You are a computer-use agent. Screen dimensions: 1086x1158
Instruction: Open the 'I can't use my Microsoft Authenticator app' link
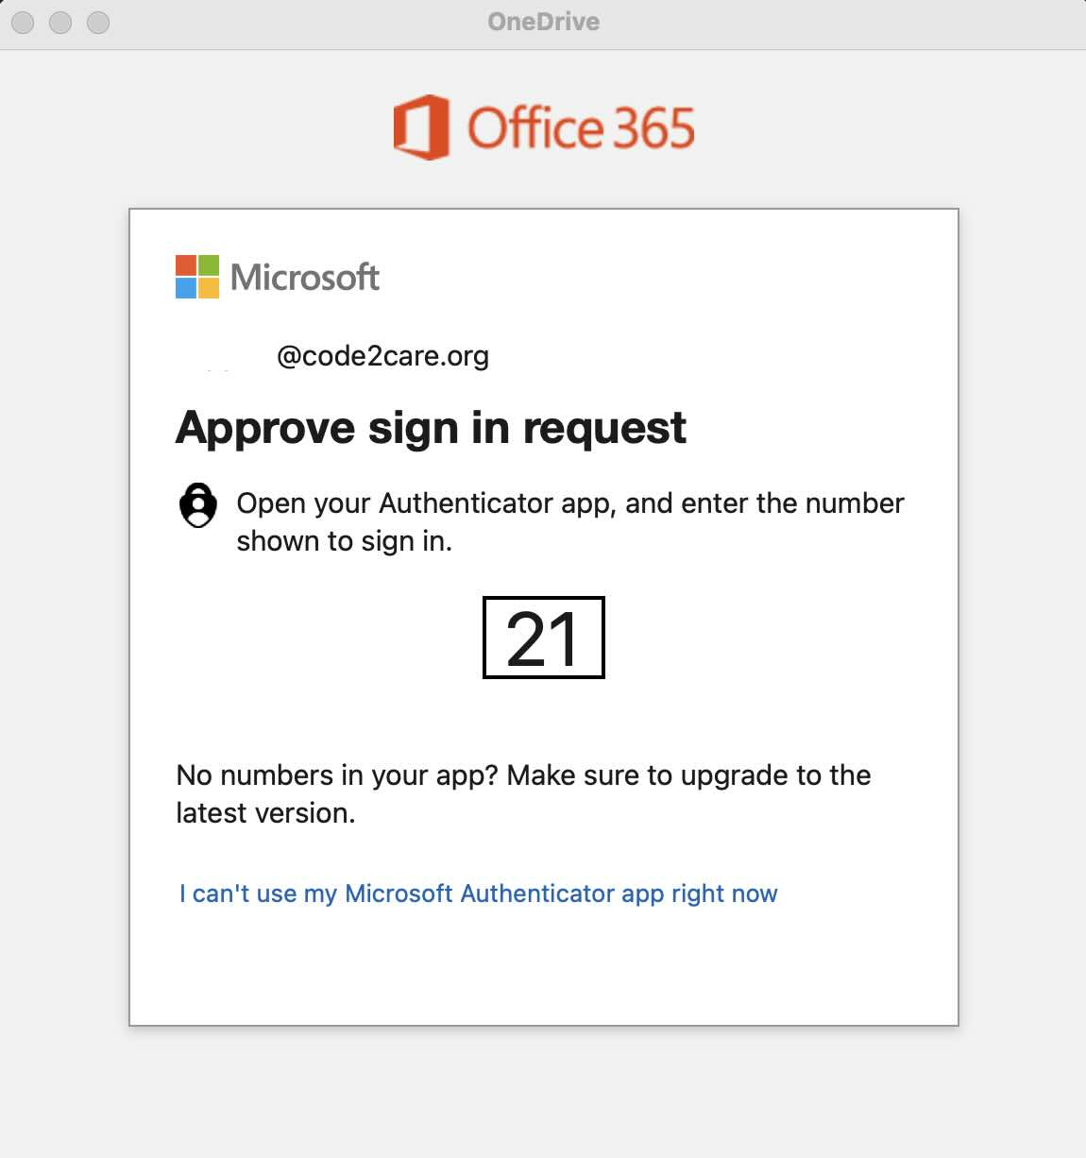tap(476, 893)
